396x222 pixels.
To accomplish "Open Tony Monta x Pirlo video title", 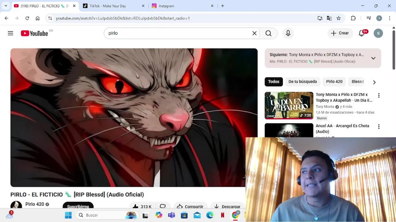I will [x=344, y=97].
